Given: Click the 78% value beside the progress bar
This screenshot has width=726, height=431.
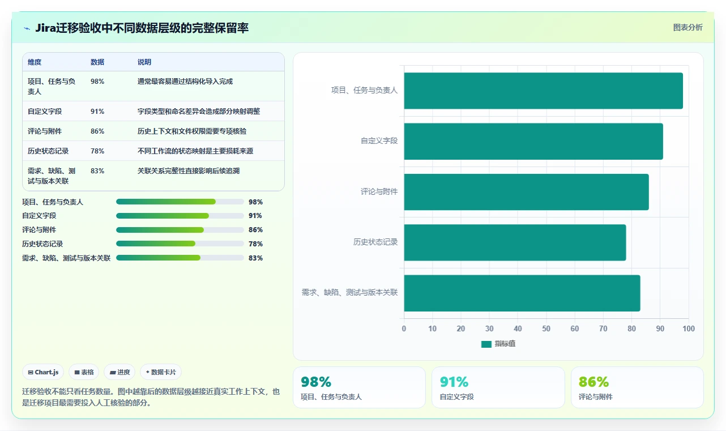Looking at the screenshot, I should coord(255,244).
